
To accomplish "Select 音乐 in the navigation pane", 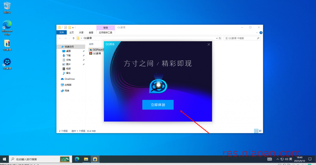I will [x=69, y=73].
